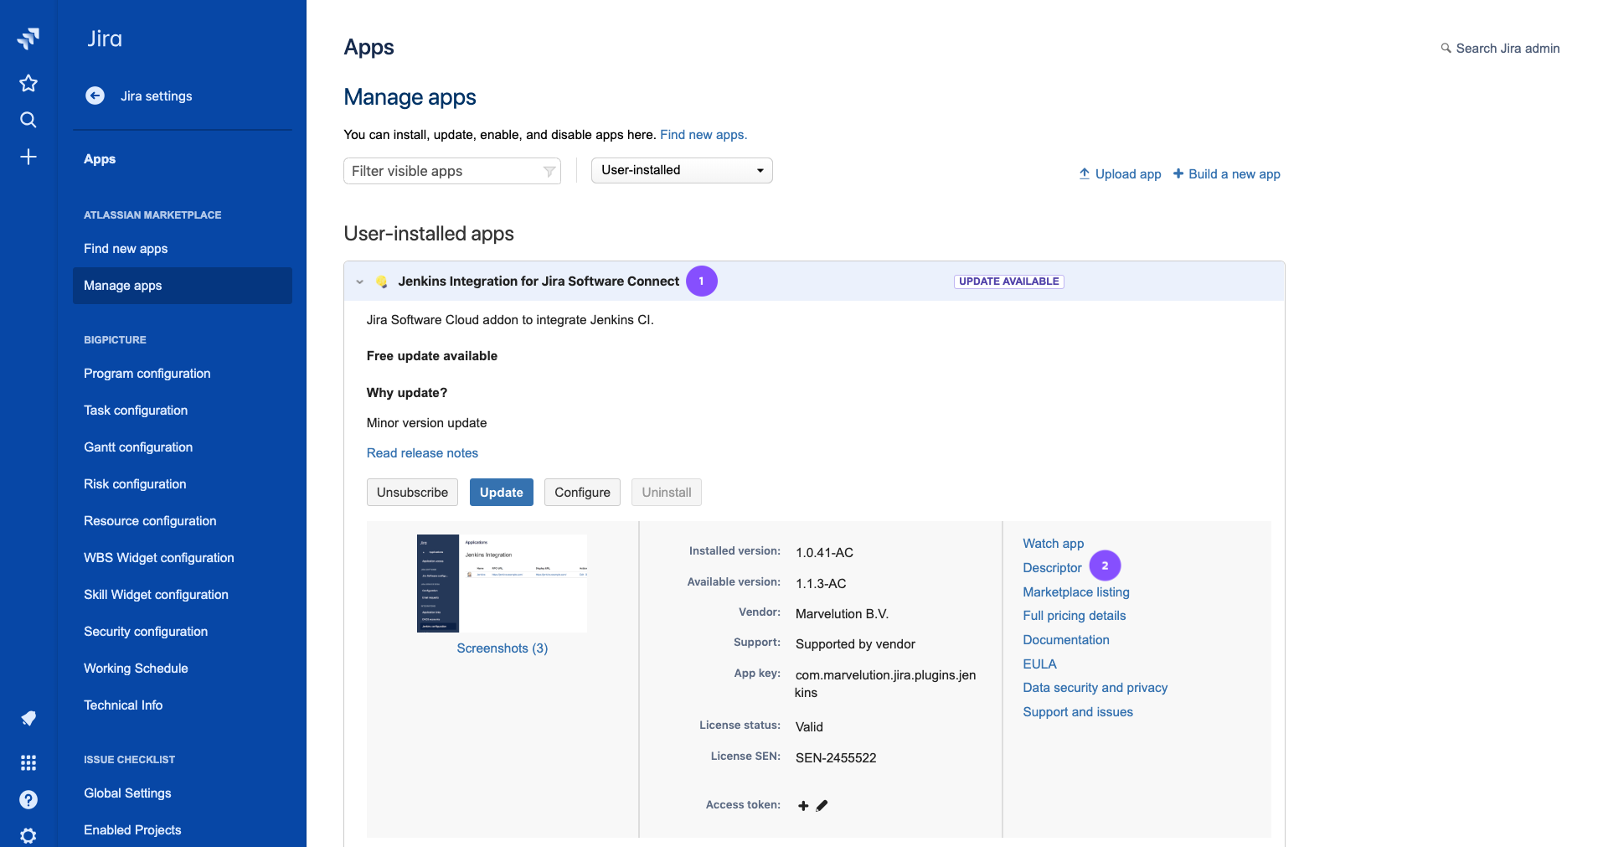Screen dimensions: 1603x847
Task: Click Watch app link
Action: [1054, 544]
